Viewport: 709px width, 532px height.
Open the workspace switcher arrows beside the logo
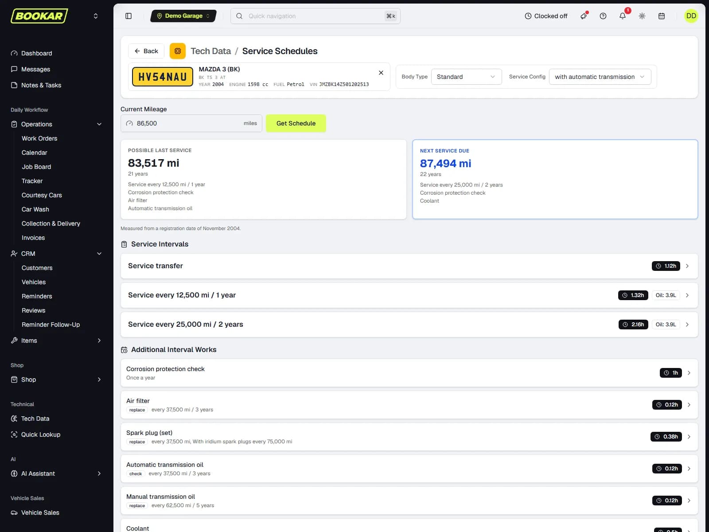[96, 16]
